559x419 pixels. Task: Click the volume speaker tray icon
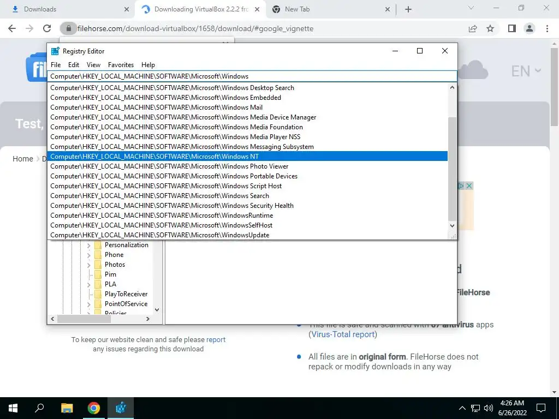click(489, 408)
